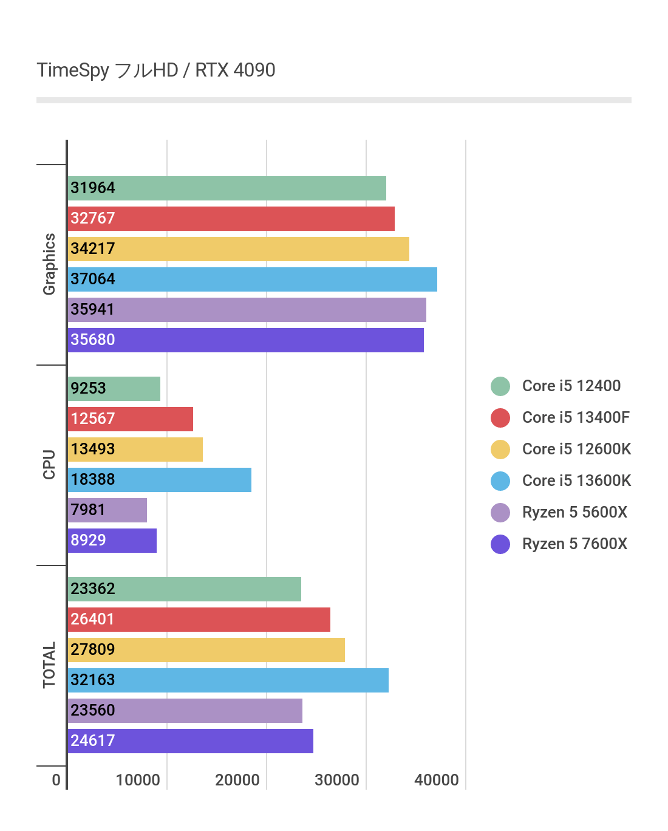Click the dark purple Ryzen 5 7600X legend circle
The height and width of the screenshot is (831, 668).
(x=500, y=544)
